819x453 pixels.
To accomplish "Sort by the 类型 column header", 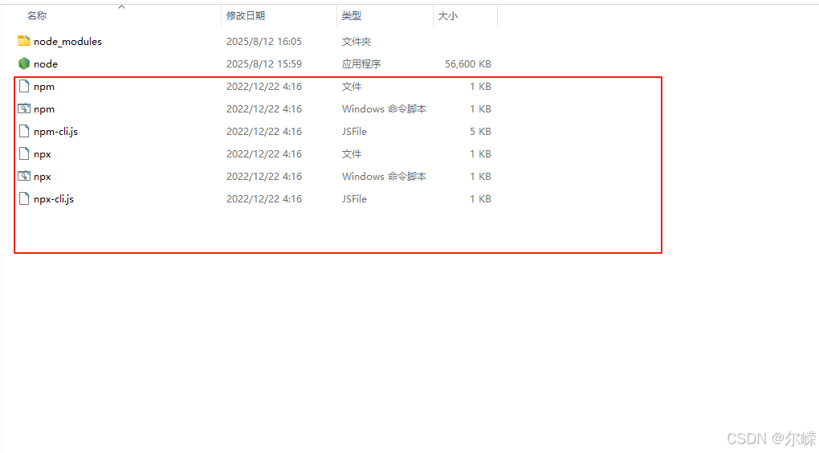I will coord(352,16).
